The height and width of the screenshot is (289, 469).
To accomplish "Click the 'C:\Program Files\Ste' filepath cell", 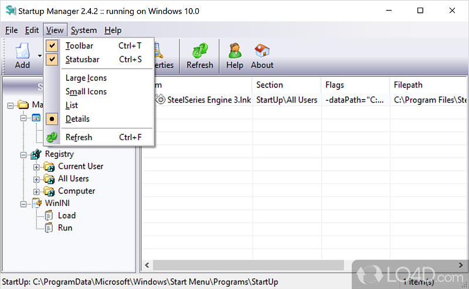I will click(430, 100).
